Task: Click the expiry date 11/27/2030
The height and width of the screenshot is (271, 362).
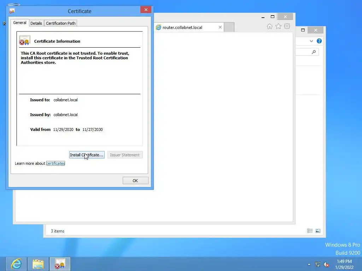Action: [93, 130]
